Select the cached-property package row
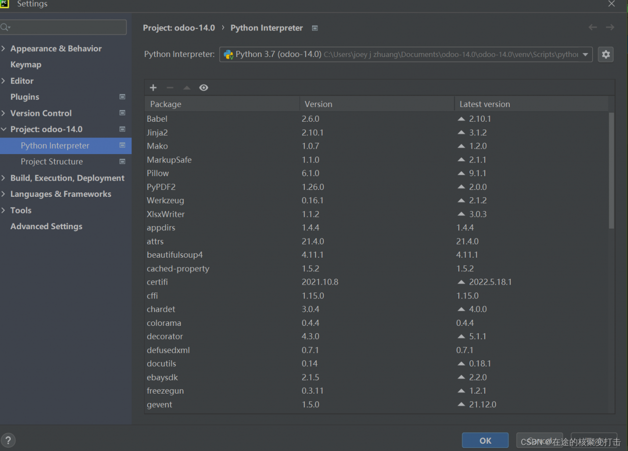 377,268
